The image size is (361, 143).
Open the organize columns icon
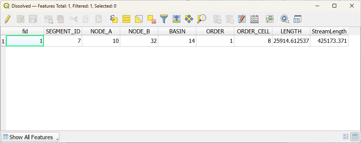click(242, 19)
